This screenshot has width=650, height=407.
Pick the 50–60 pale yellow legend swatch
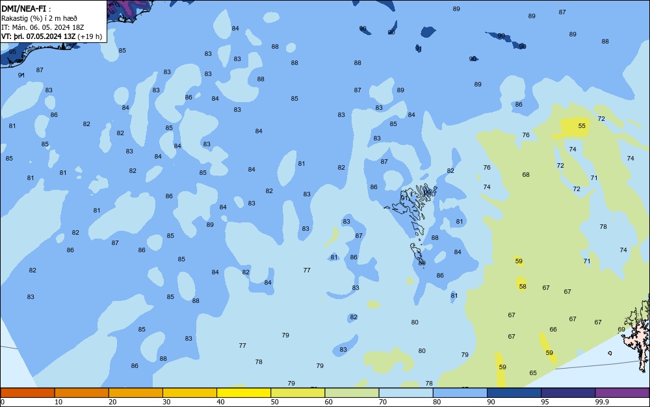pos(298,393)
